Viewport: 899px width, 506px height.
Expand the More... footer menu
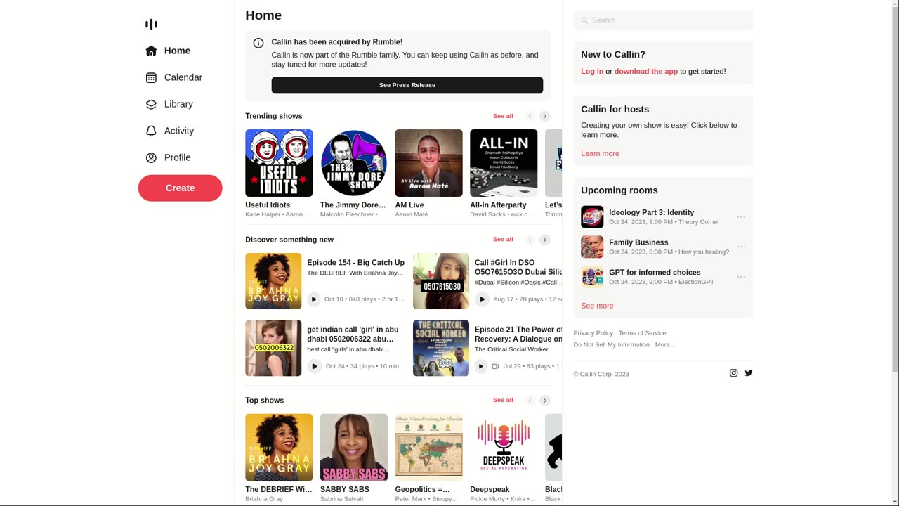pos(665,345)
